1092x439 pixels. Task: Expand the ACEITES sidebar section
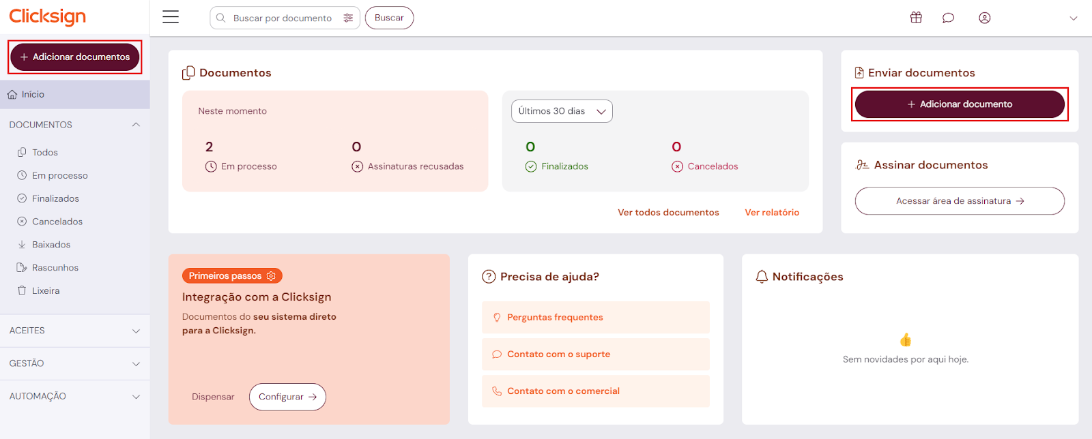pos(136,331)
